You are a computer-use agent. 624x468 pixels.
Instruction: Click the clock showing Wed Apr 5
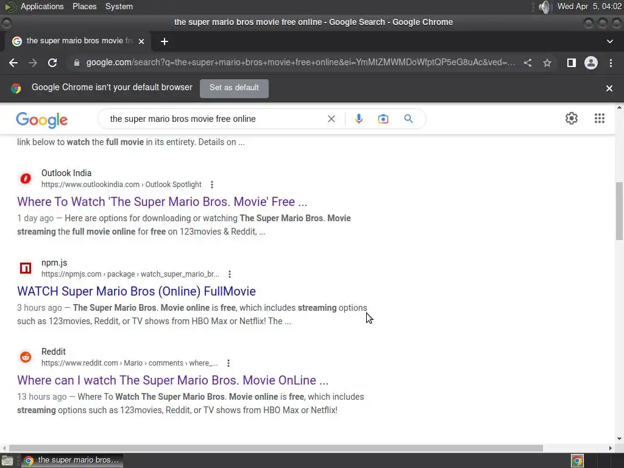tap(589, 6)
